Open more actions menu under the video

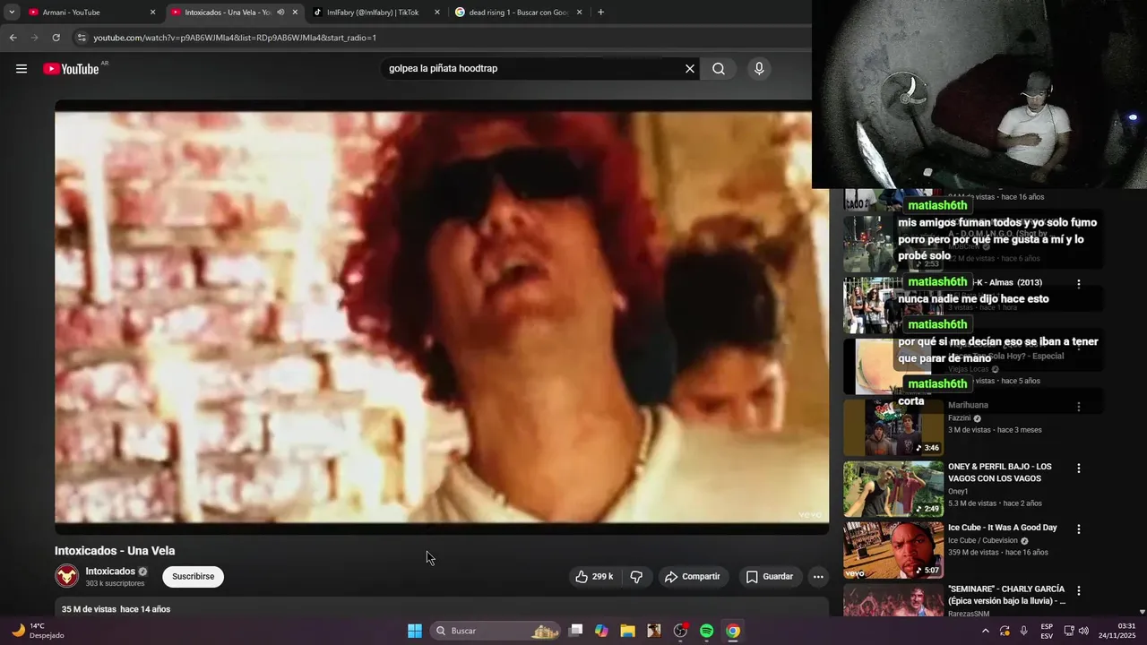point(818,577)
